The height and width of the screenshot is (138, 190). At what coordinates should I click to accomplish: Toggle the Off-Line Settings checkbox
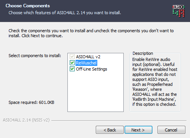coord(72,69)
